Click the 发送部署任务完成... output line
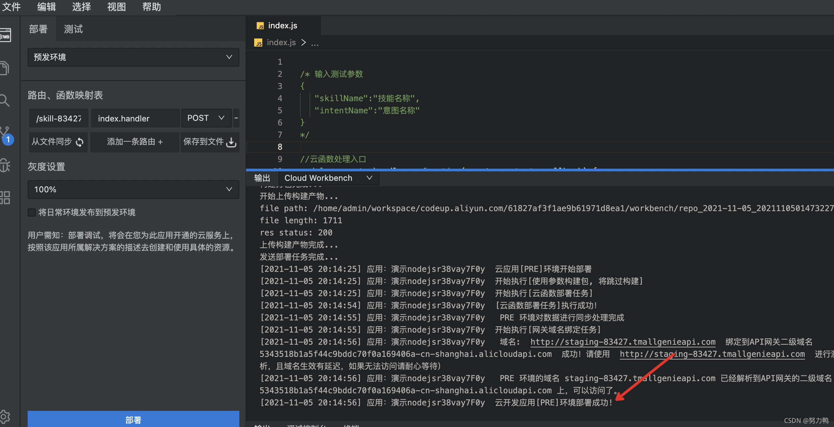Viewport: 834px width, 427px height. (x=299, y=257)
